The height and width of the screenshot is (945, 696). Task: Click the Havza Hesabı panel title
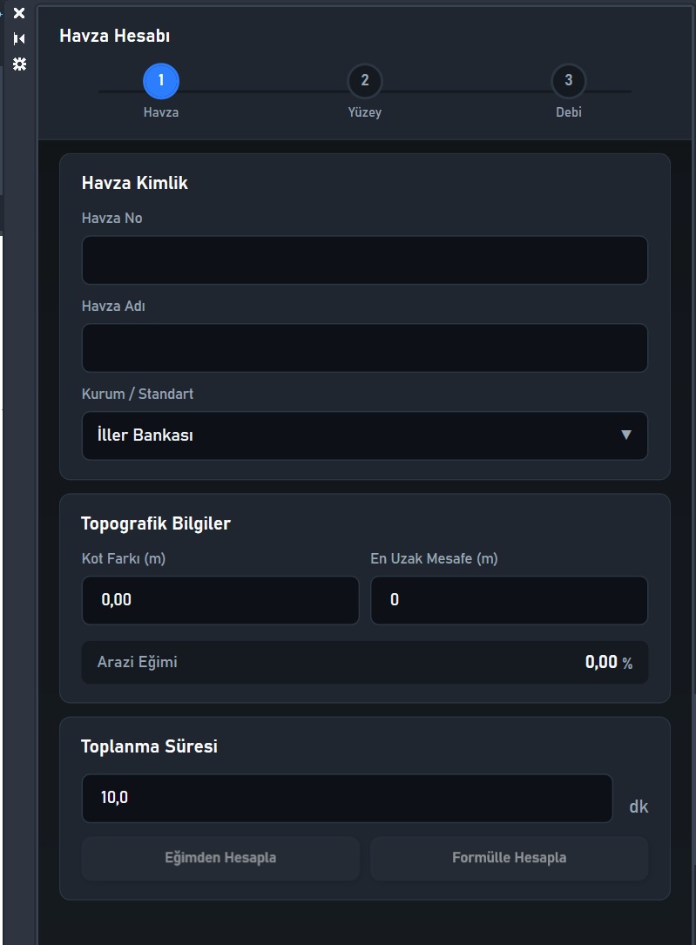click(x=114, y=37)
